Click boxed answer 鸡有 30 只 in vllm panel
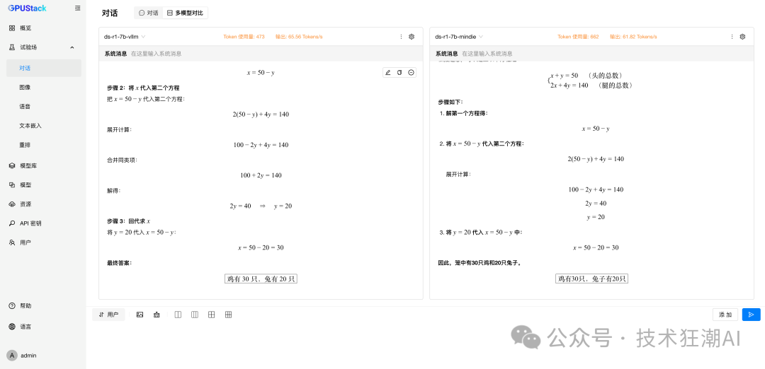This screenshot has width=765, height=369. coord(261,279)
